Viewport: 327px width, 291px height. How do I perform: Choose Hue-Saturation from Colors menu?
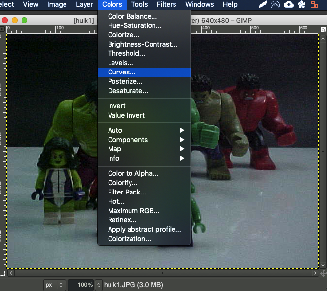[144, 25]
